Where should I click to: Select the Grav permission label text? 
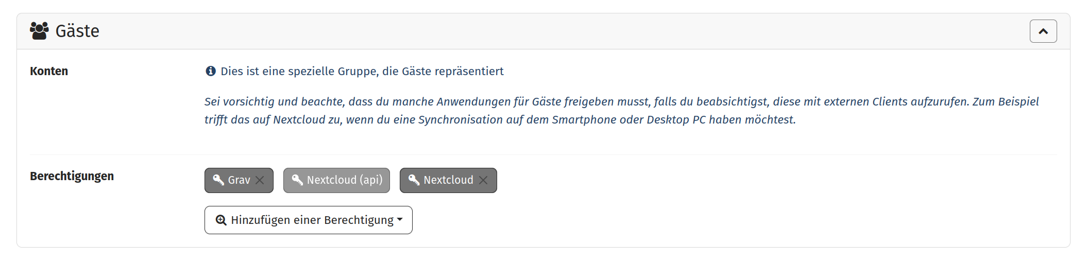tap(239, 180)
